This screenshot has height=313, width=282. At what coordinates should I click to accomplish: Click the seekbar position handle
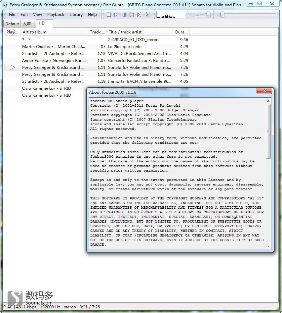(x=222, y=15)
